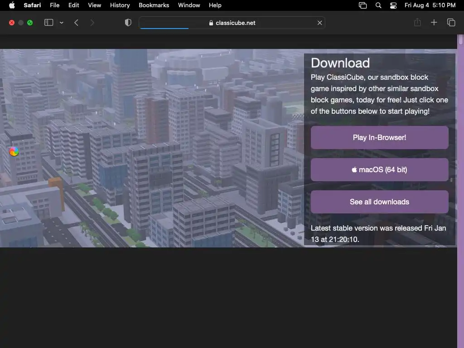Click the classicube.net address bar
This screenshot has width=464, height=348.
[x=232, y=23]
